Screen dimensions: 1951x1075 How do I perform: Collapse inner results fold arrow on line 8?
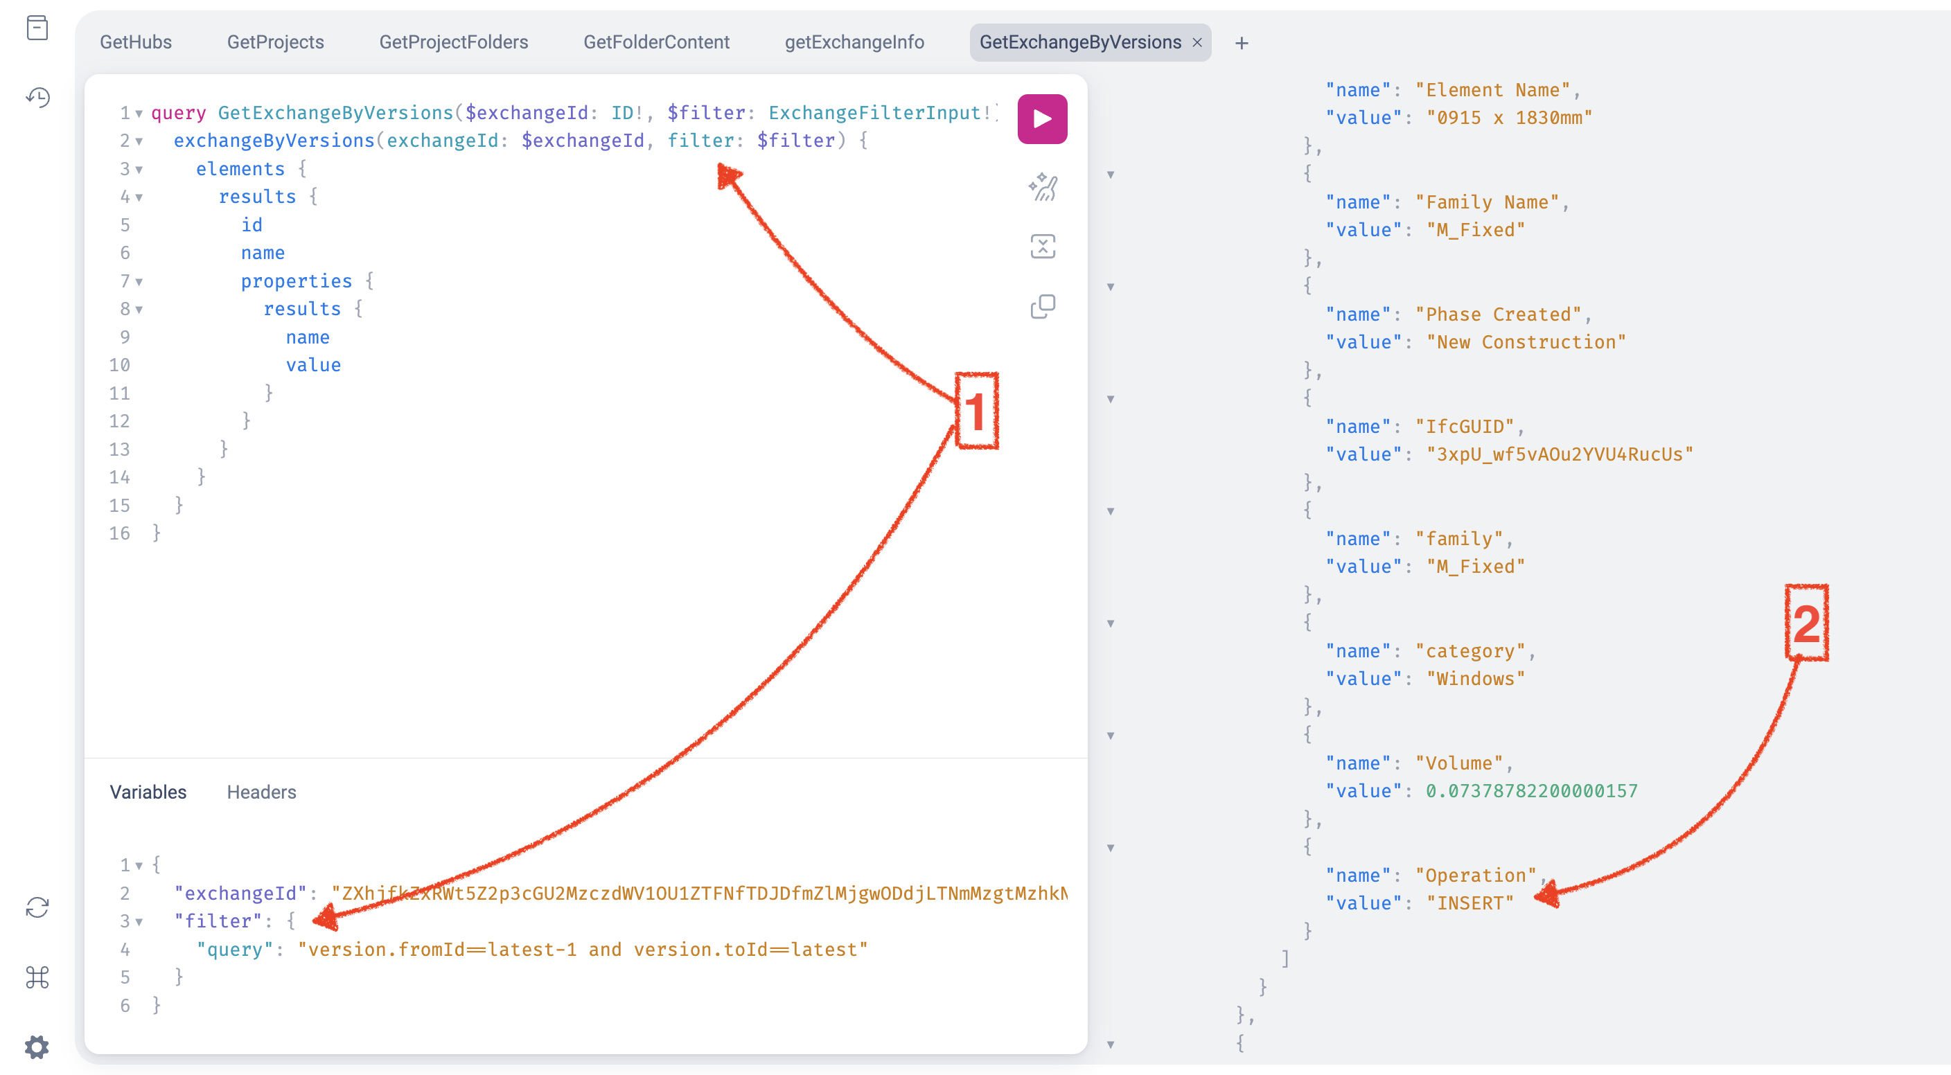(139, 310)
